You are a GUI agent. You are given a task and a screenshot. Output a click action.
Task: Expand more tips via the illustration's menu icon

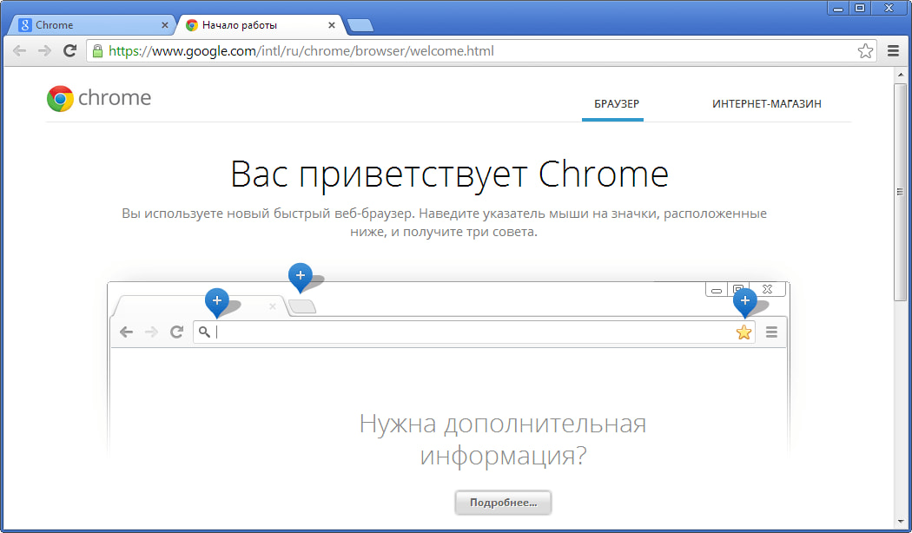click(x=771, y=332)
